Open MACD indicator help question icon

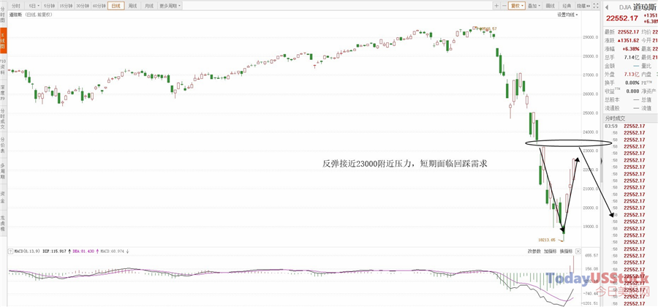pos(10,251)
